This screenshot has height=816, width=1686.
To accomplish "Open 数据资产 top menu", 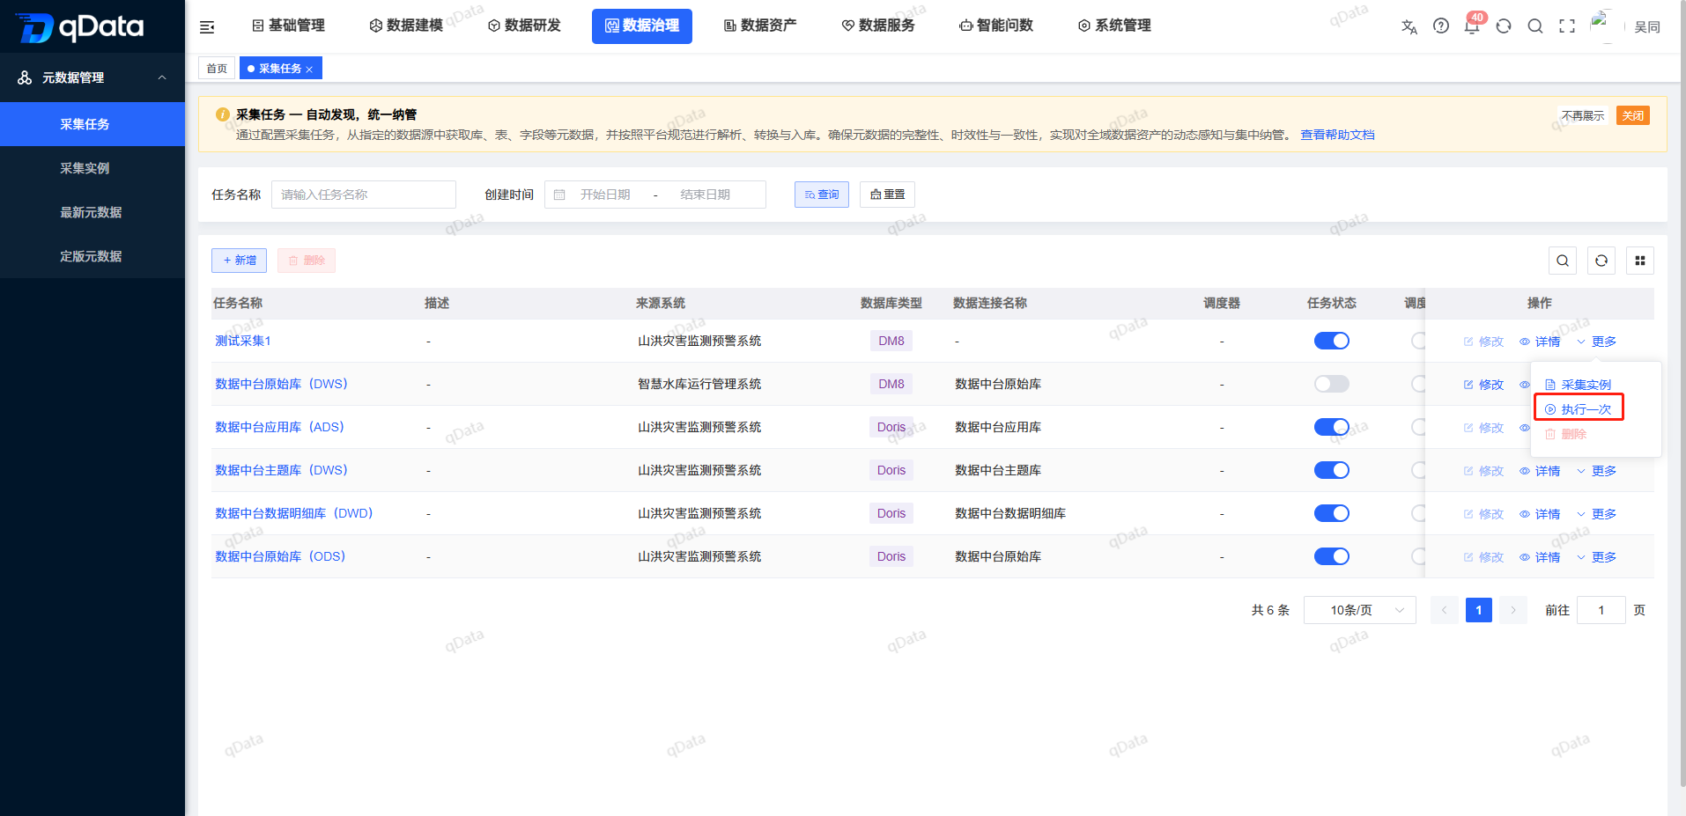I will 760,26.
